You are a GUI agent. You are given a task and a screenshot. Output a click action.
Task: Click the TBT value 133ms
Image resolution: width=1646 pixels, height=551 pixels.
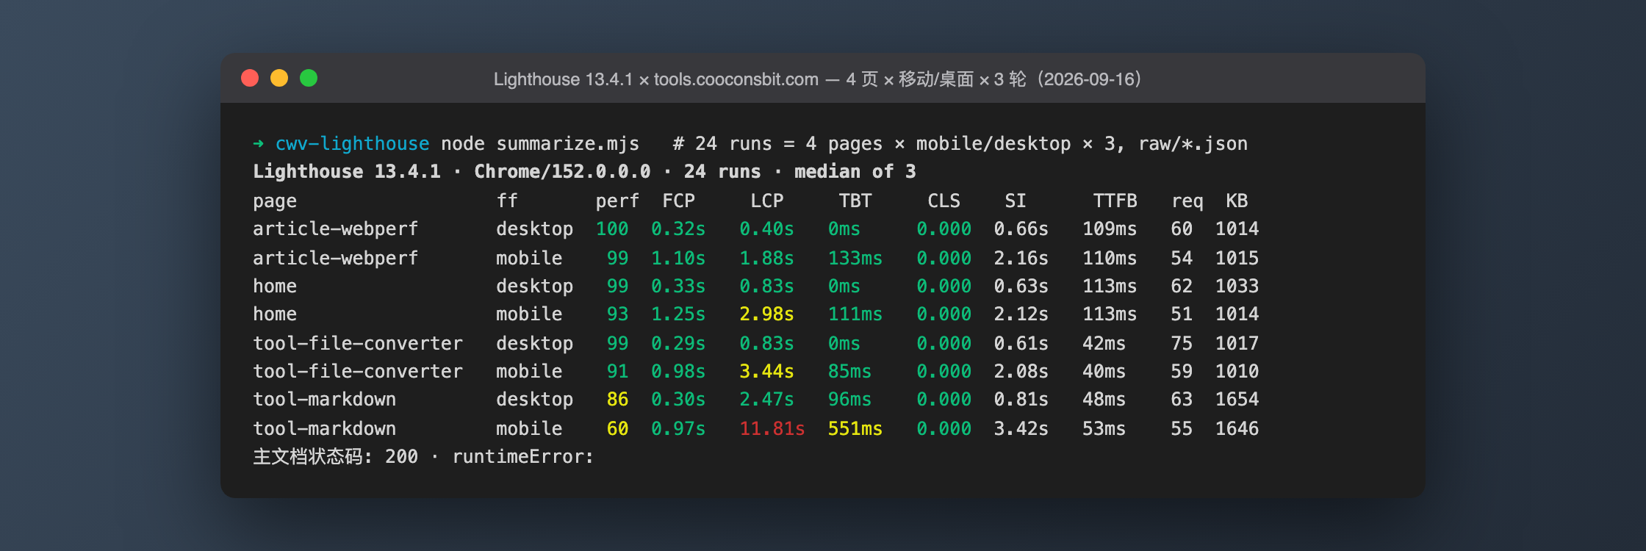(855, 258)
